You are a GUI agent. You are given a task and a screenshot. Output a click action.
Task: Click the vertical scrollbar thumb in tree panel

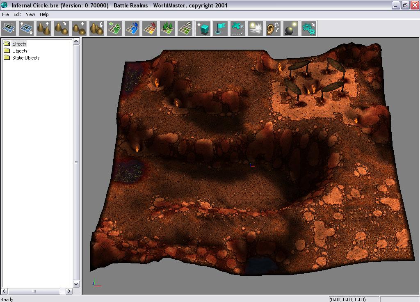[x=76, y=162]
